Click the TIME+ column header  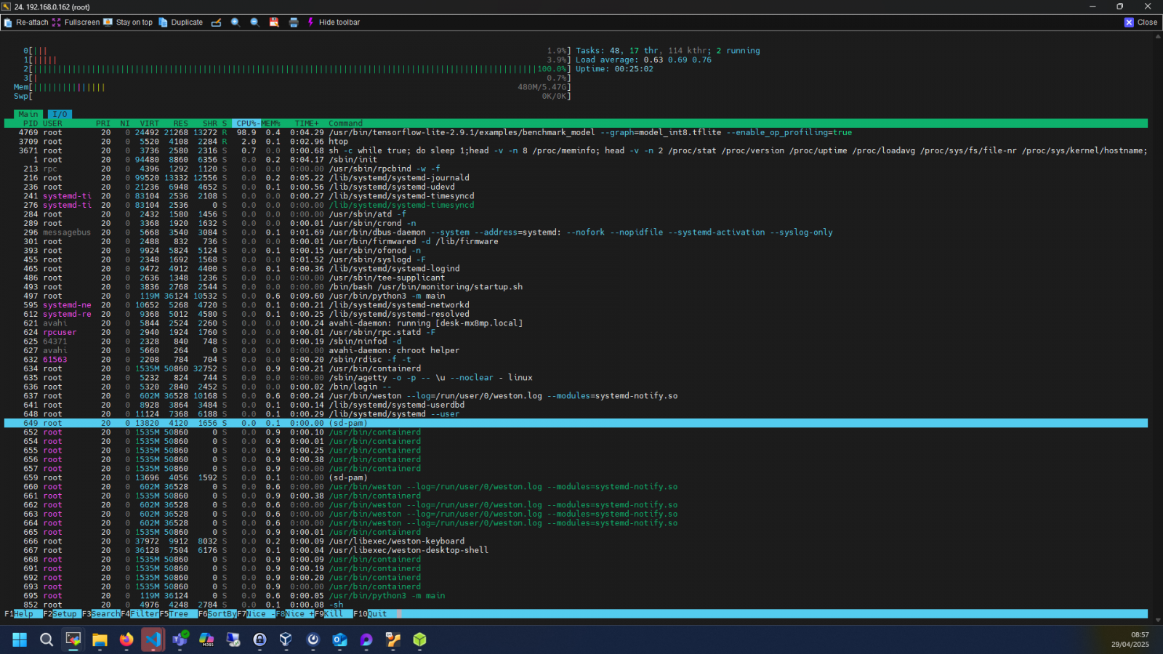306,124
